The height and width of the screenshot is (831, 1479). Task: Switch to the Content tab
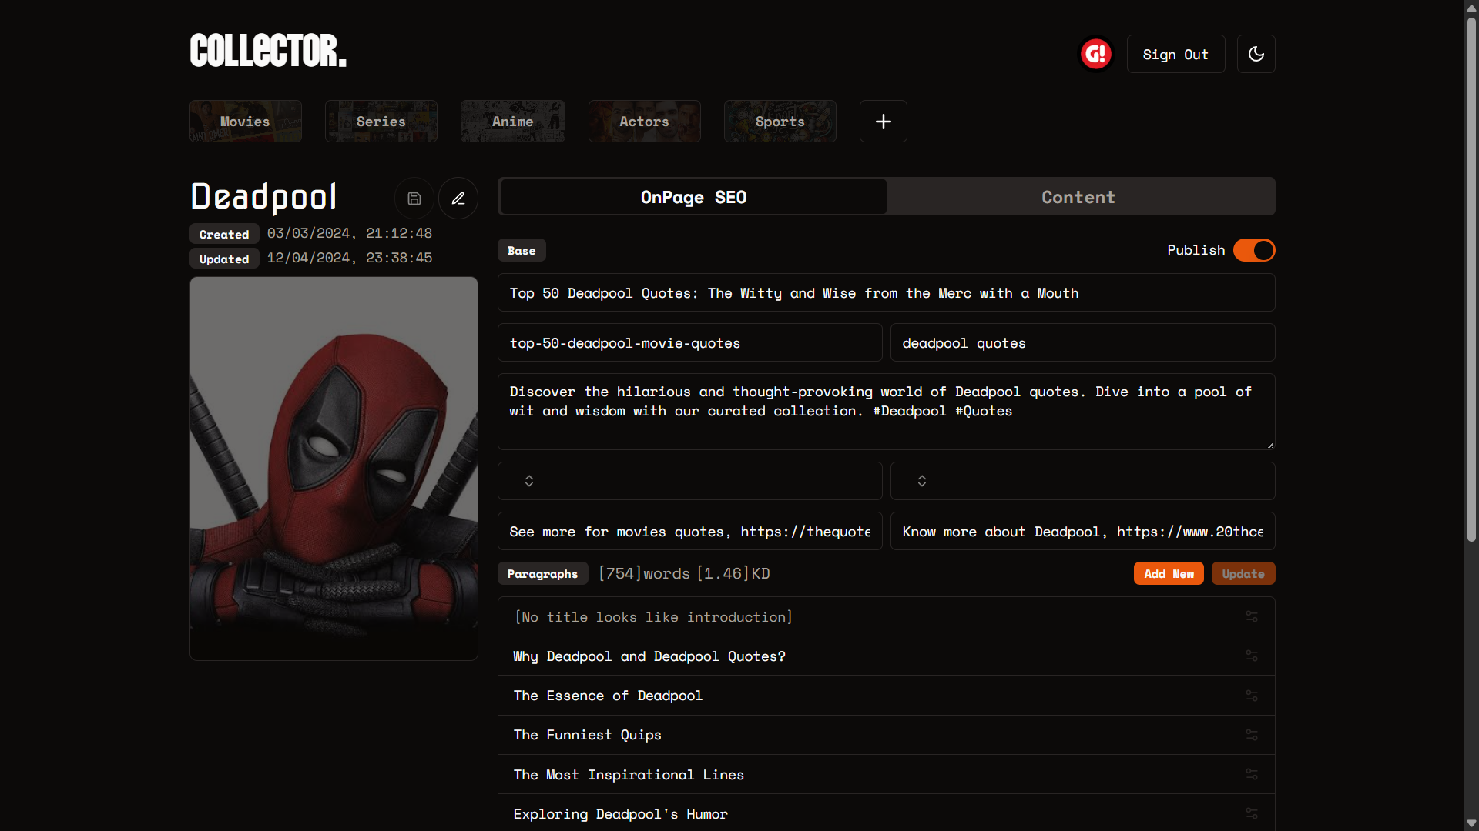tap(1078, 197)
